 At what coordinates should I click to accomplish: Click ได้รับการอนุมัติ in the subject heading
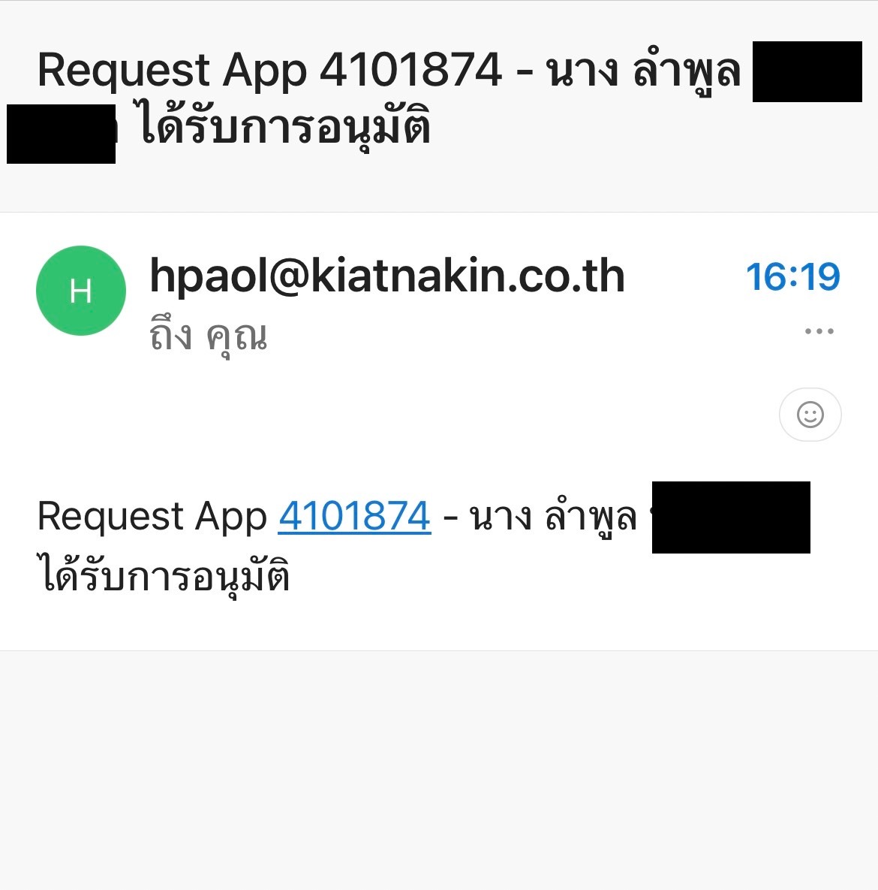(285, 126)
